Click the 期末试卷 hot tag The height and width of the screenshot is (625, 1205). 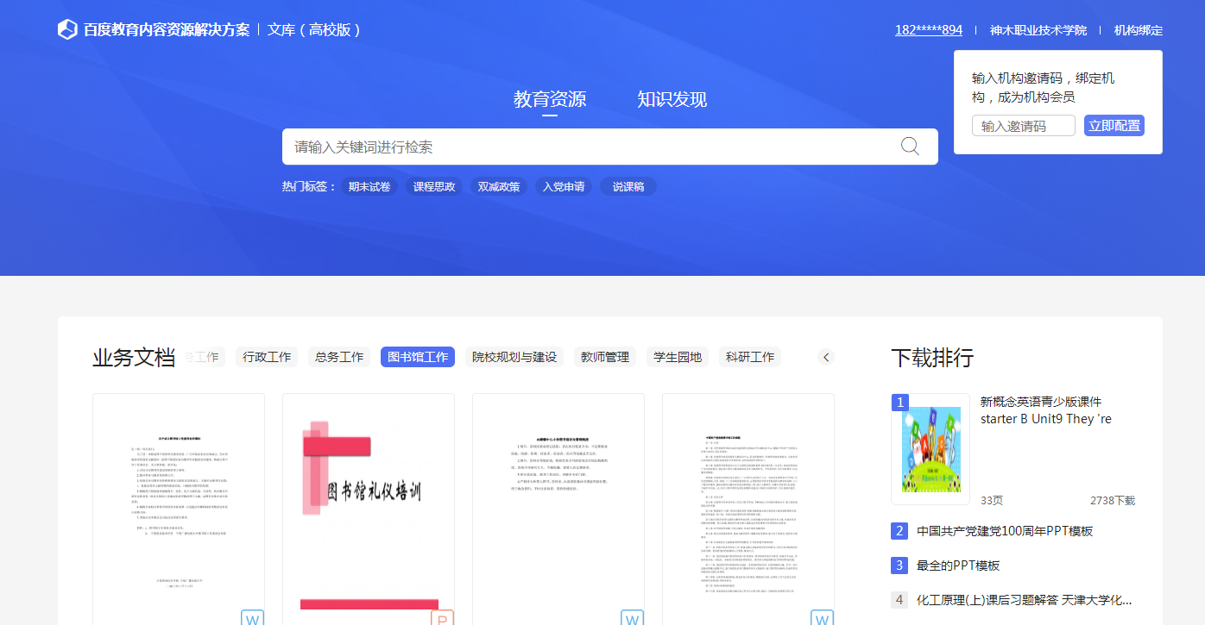click(369, 187)
